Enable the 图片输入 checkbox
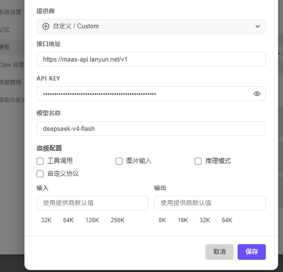Viewport: 283px width, 272px height. pos(119,161)
